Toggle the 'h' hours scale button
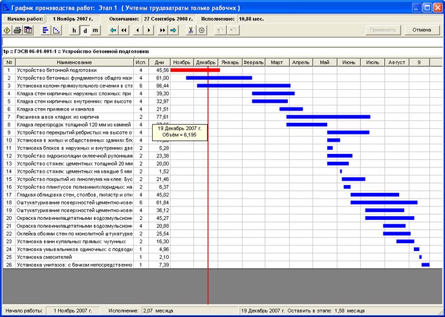 tap(74, 30)
